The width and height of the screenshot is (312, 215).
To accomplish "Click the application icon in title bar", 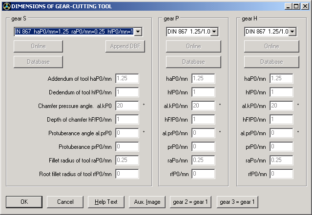I will 6,6.
